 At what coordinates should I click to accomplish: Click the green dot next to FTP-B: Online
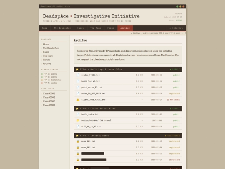42,77
